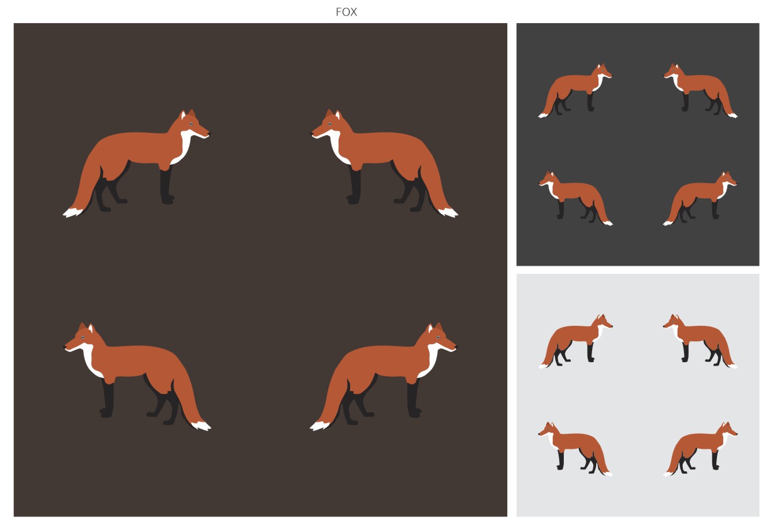This screenshot has height=528, width=777.
Task: Click the empty center of the large brown panel
Action: click(260, 270)
